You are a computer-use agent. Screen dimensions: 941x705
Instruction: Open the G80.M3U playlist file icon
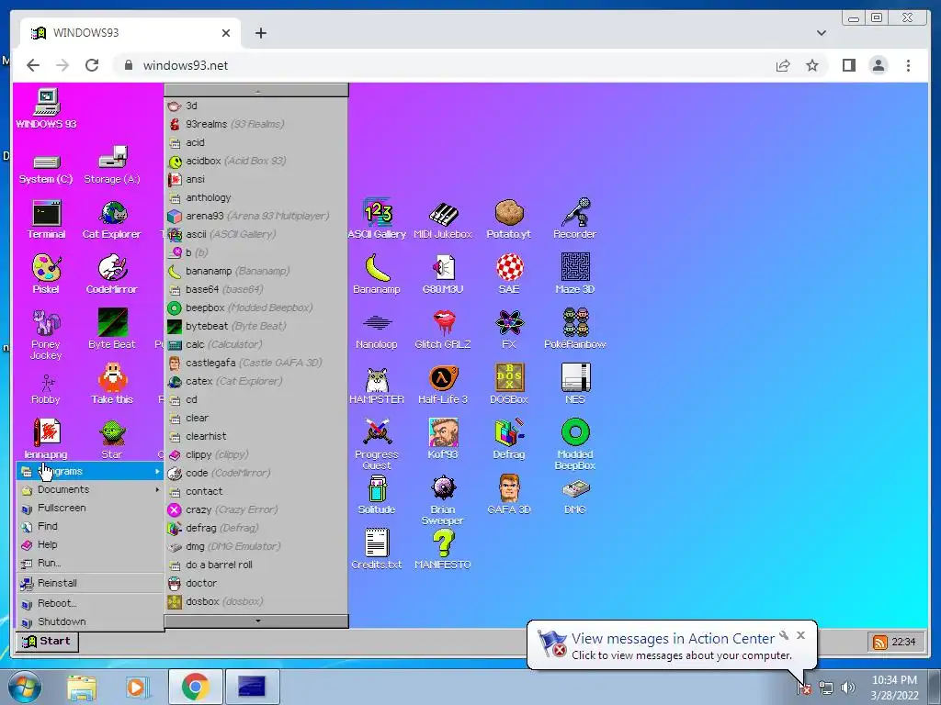[443, 274]
